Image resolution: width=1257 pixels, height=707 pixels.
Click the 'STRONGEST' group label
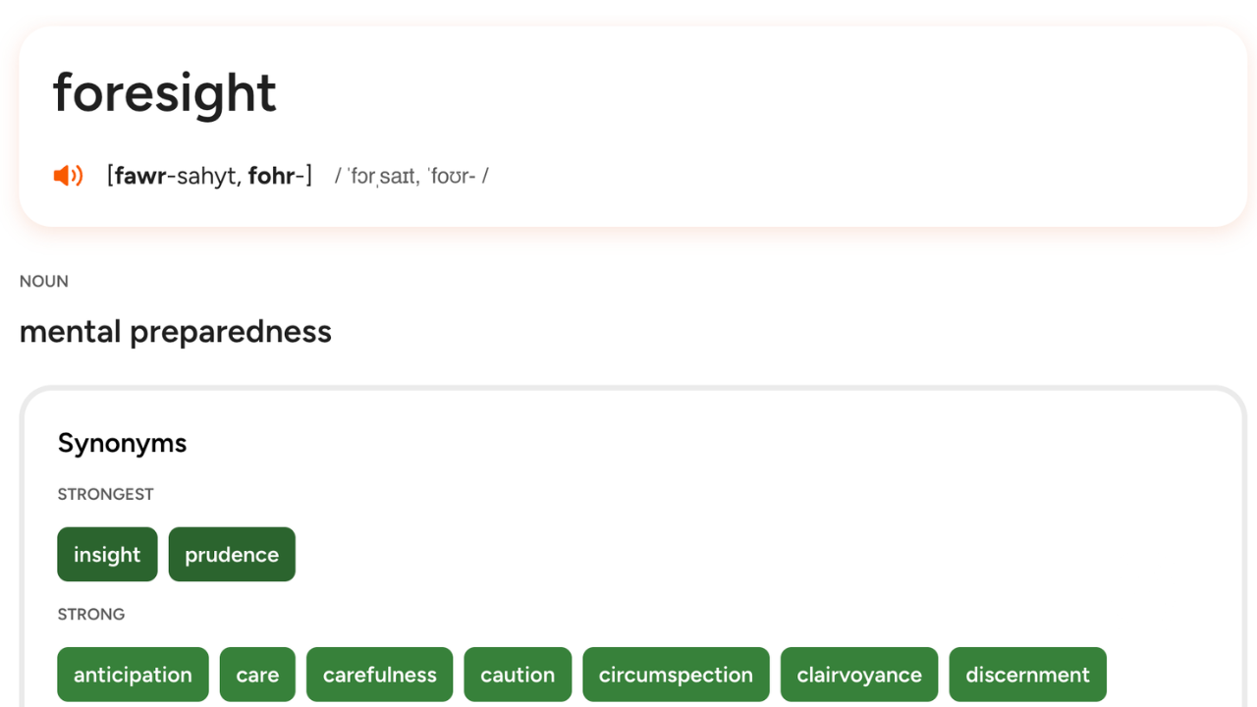click(105, 494)
